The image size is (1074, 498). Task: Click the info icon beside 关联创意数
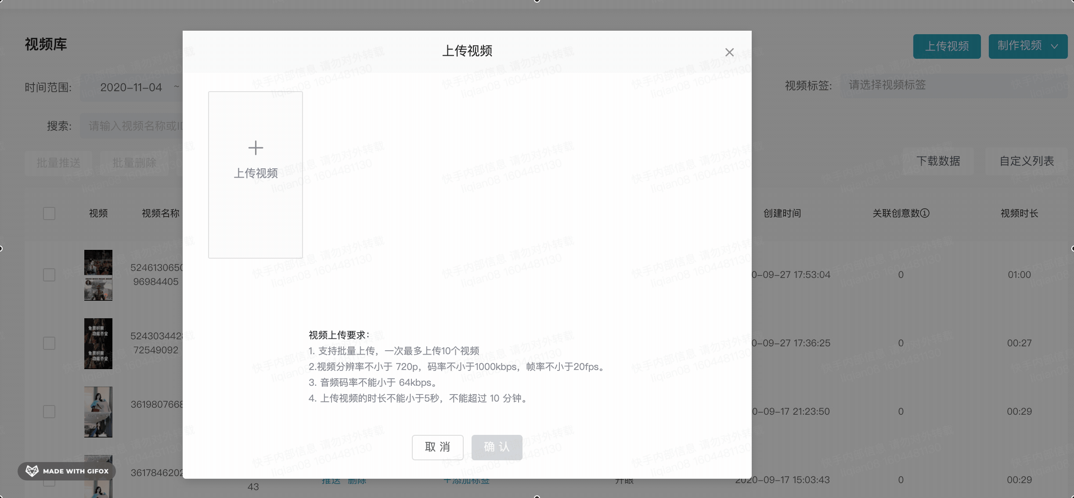click(x=924, y=213)
